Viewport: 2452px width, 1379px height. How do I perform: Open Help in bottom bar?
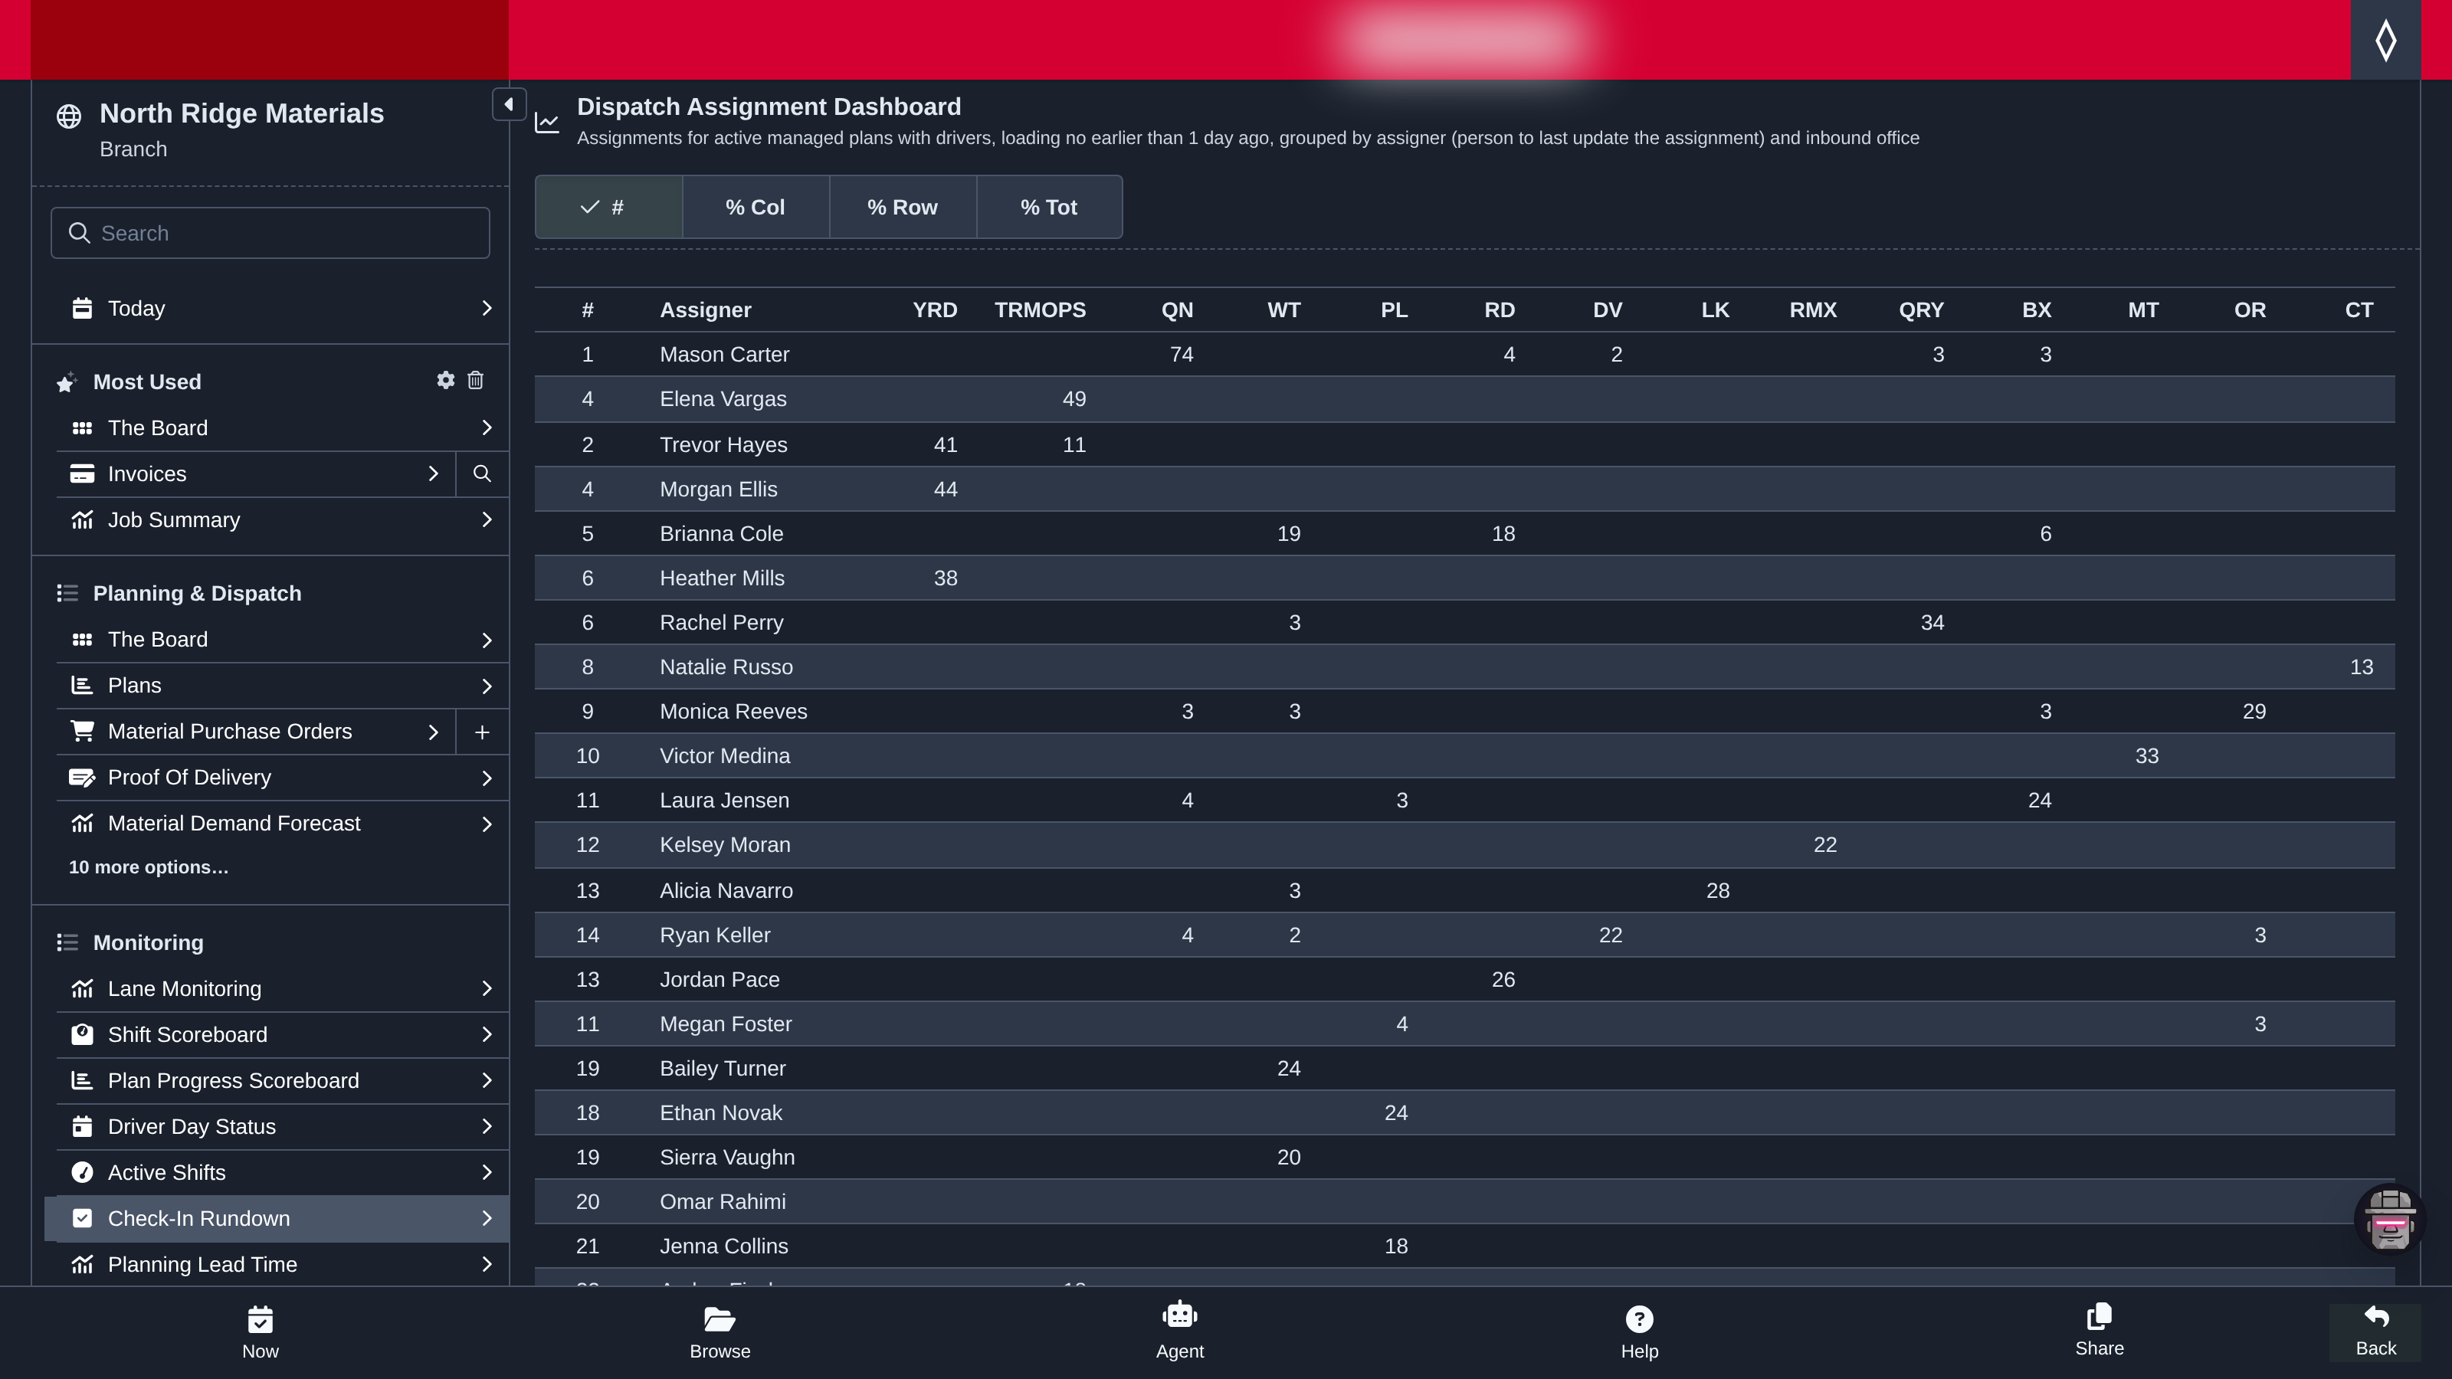click(1639, 1332)
